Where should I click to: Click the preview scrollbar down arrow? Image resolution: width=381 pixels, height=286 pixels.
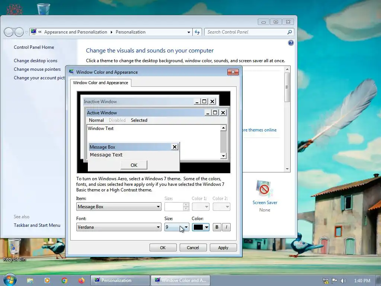(223, 156)
